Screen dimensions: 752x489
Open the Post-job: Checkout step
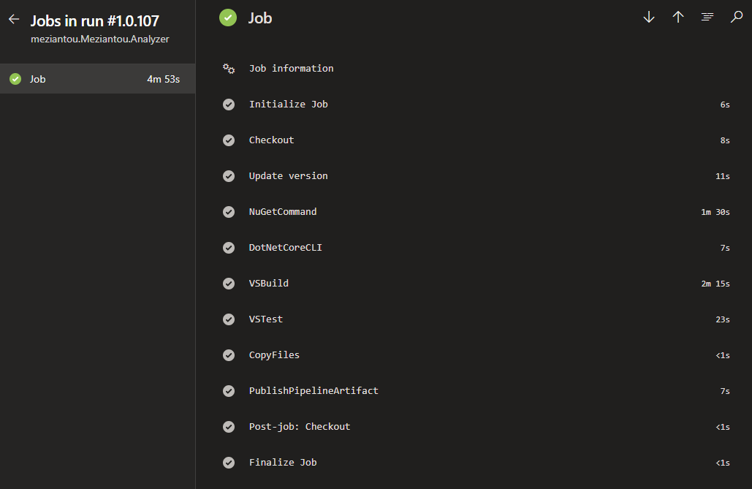pos(300,427)
